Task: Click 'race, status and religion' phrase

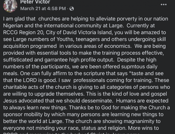Action: pyautogui.click(x=95, y=128)
